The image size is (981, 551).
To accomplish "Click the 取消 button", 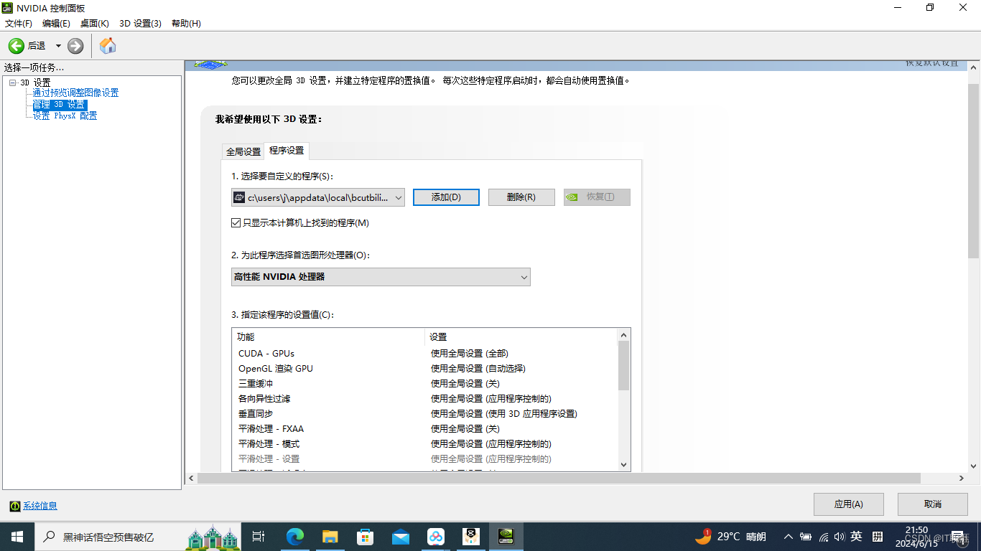I will [x=933, y=504].
